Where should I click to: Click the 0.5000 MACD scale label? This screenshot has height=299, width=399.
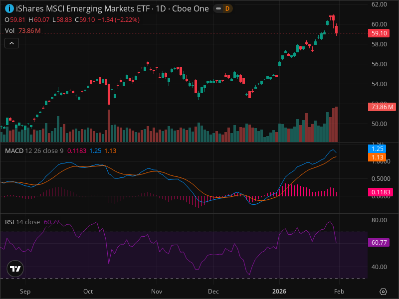click(x=381, y=179)
